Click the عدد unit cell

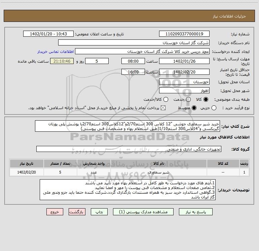94,172
